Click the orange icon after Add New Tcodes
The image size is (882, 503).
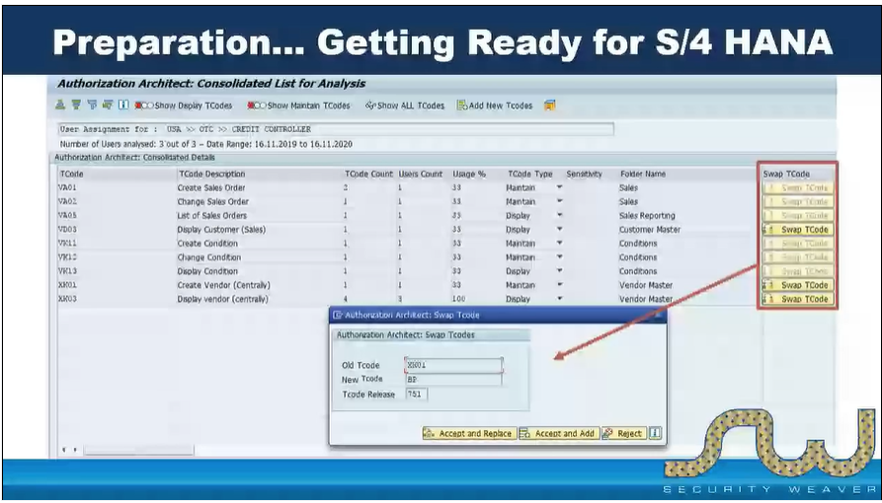pyautogui.click(x=550, y=106)
